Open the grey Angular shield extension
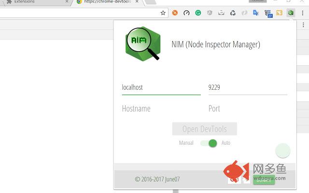 210,13
